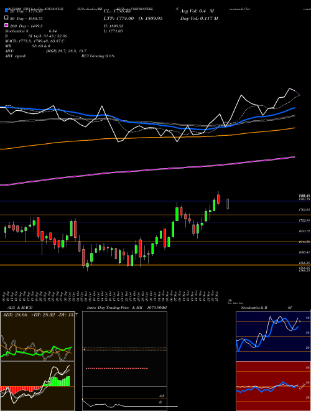Click the '1079.90461' MR value

click(157, 308)
